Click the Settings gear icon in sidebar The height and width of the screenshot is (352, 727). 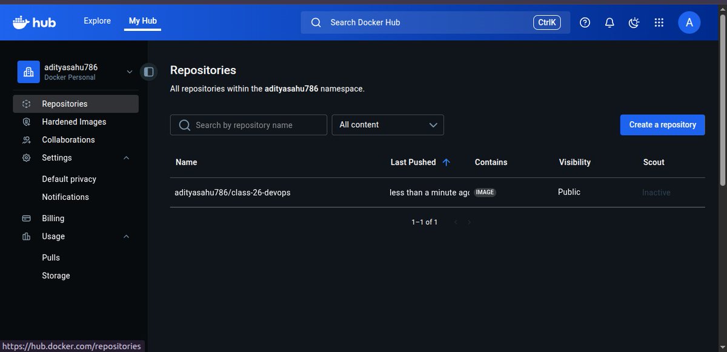(26, 158)
